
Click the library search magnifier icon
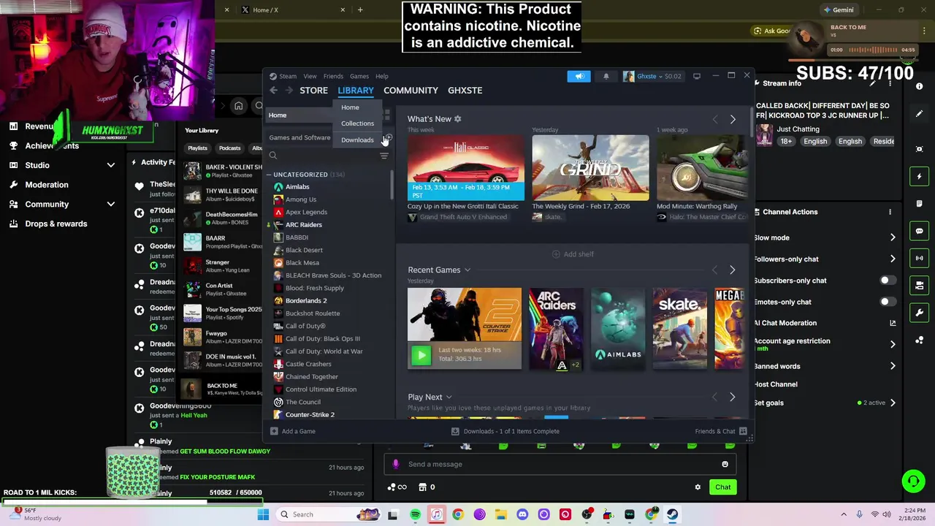tap(273, 156)
